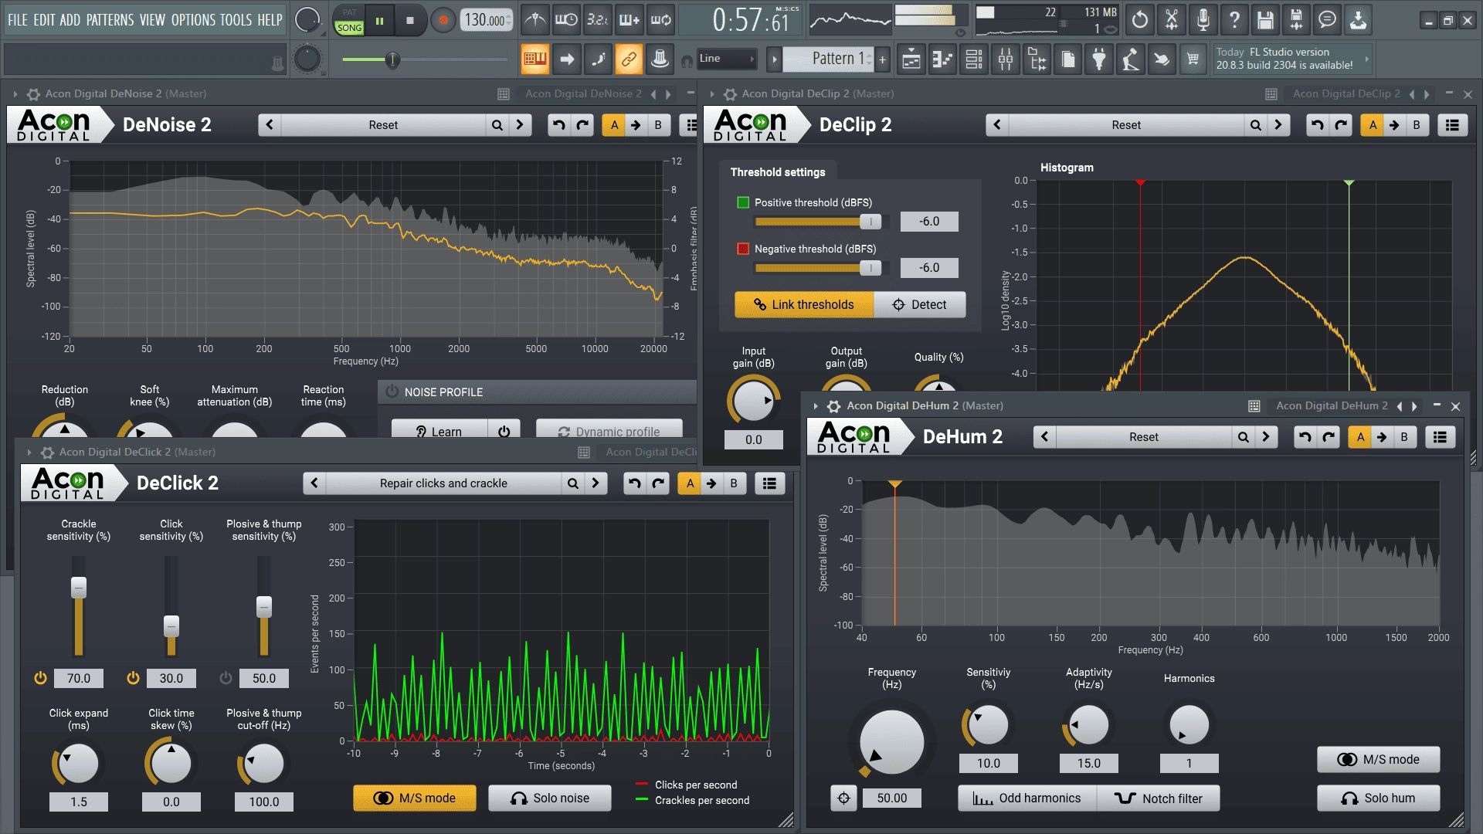The width and height of the screenshot is (1483, 834).
Task: Click Learn in DeNoise 2 noise profile
Action: point(439,431)
